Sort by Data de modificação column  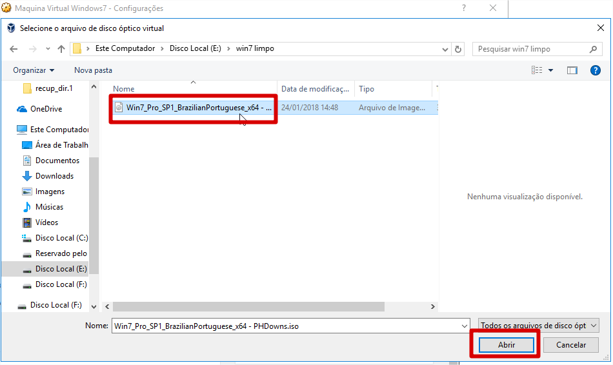coord(316,89)
